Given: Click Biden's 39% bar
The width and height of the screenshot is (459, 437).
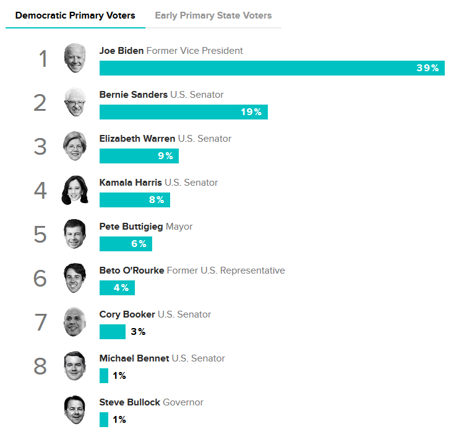Looking at the screenshot, I should (272, 68).
